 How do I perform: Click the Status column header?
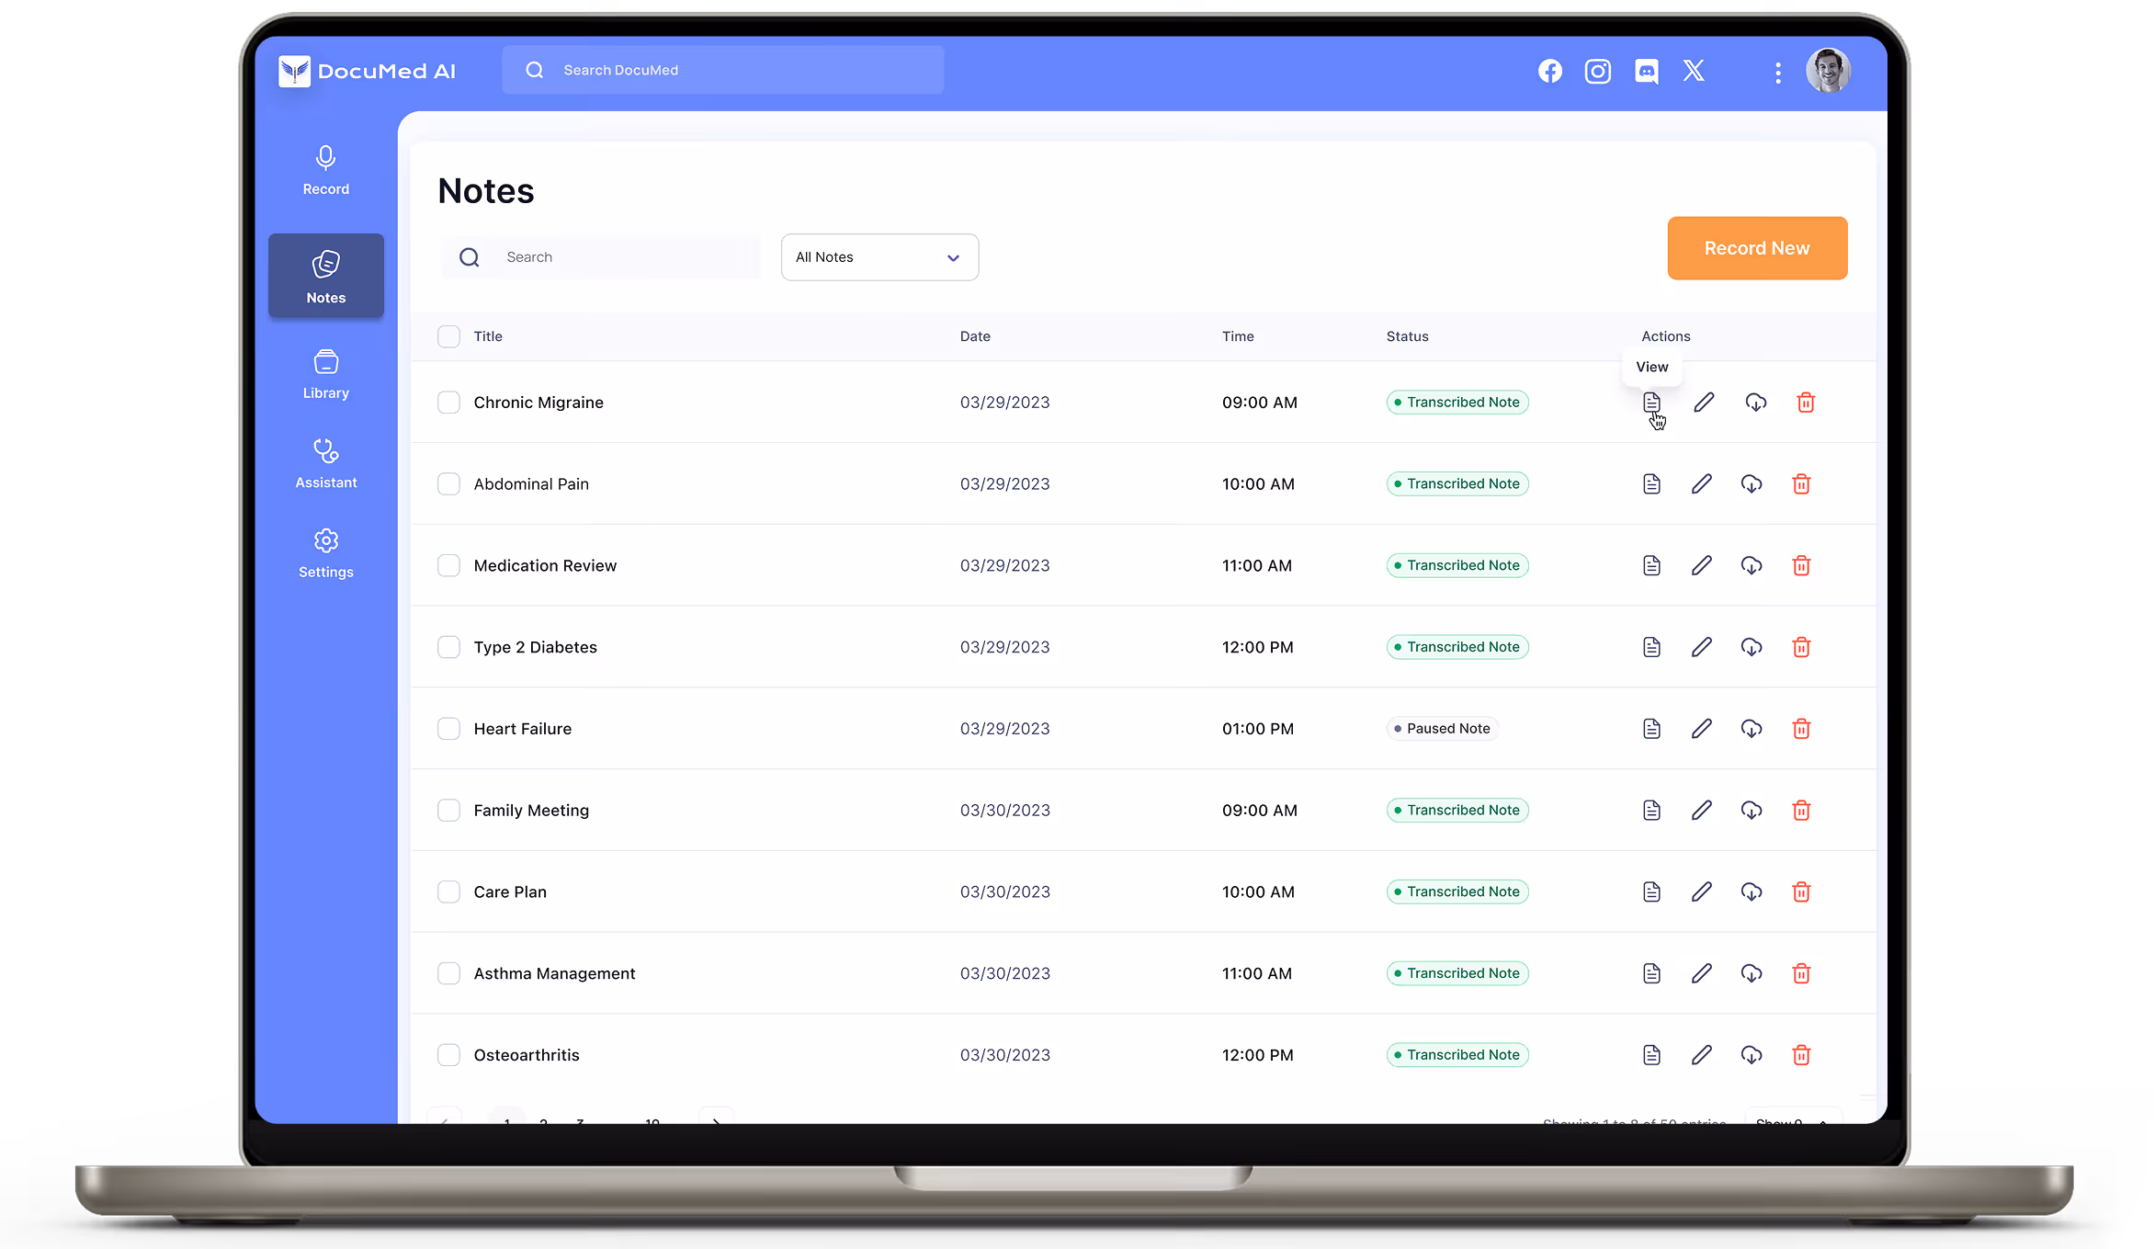click(x=1408, y=336)
